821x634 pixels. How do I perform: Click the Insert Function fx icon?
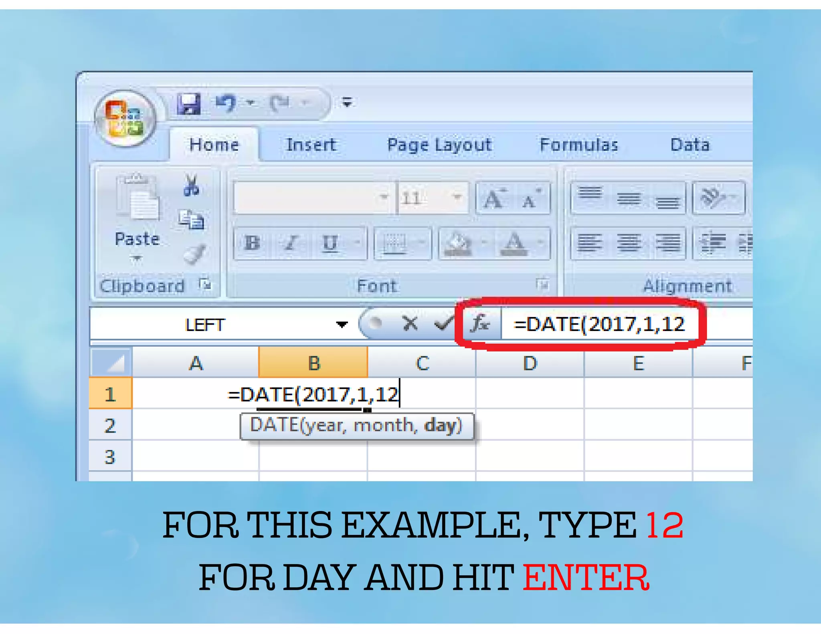tap(480, 323)
